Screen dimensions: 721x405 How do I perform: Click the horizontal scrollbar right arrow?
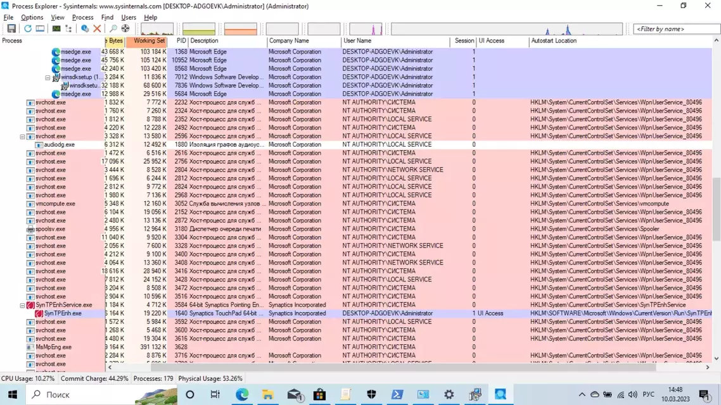pos(708,367)
